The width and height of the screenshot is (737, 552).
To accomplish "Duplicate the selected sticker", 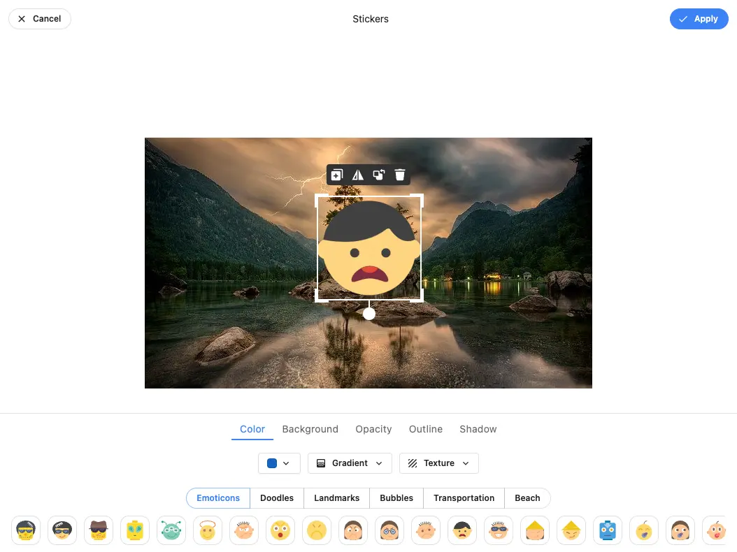I will [x=337, y=175].
